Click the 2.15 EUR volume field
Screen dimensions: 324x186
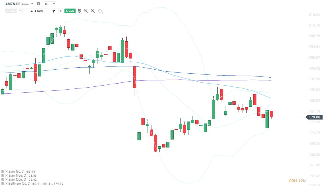(37, 11)
